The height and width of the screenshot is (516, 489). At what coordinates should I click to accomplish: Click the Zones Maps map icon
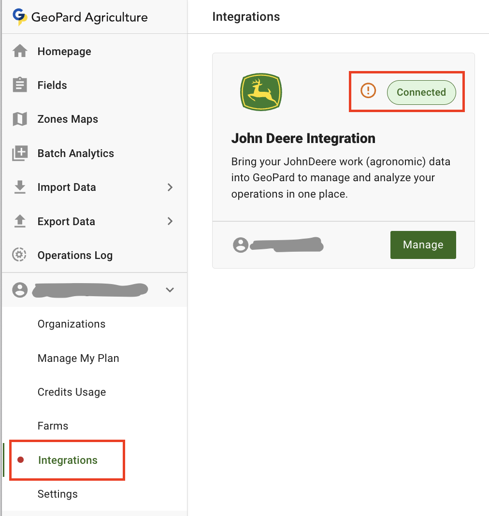tap(20, 119)
